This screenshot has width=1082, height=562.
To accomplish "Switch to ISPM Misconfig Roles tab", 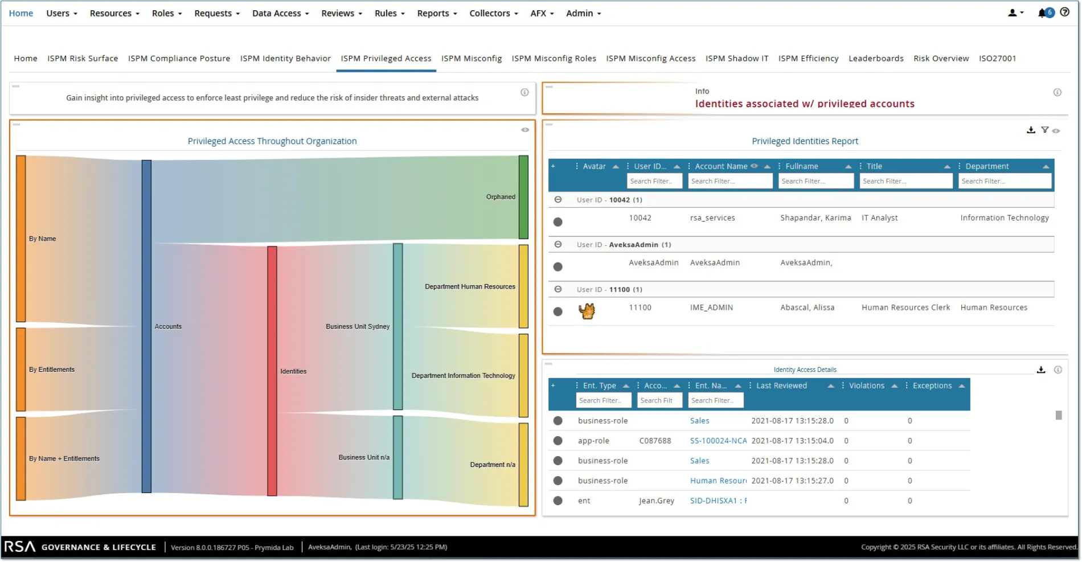I will pyautogui.click(x=554, y=58).
